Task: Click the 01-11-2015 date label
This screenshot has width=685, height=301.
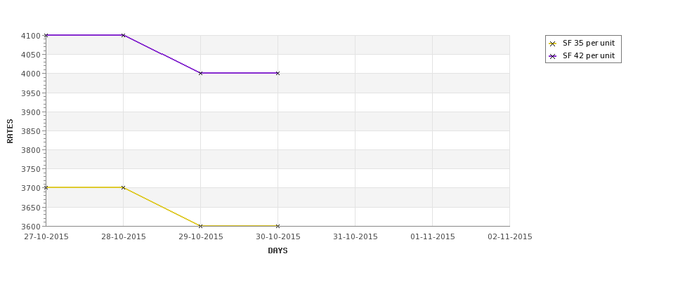Action: click(x=433, y=237)
